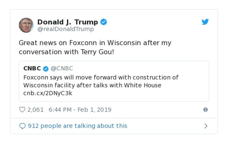
Task: Open the CNBC account name in the quoted tweet
Action: pyautogui.click(x=32, y=69)
